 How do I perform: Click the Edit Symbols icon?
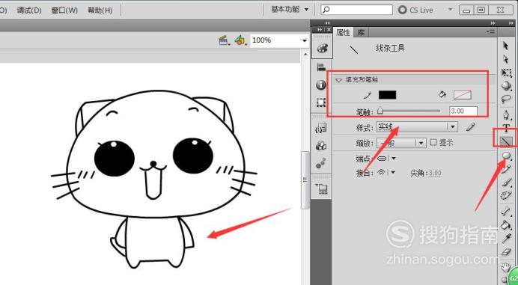click(240, 40)
